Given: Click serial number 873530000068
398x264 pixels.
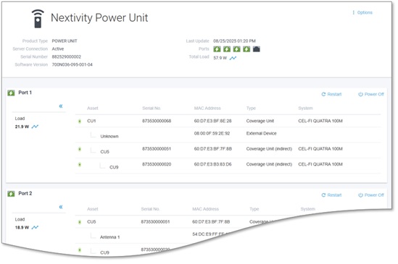Looking at the screenshot, I should [x=157, y=121].
